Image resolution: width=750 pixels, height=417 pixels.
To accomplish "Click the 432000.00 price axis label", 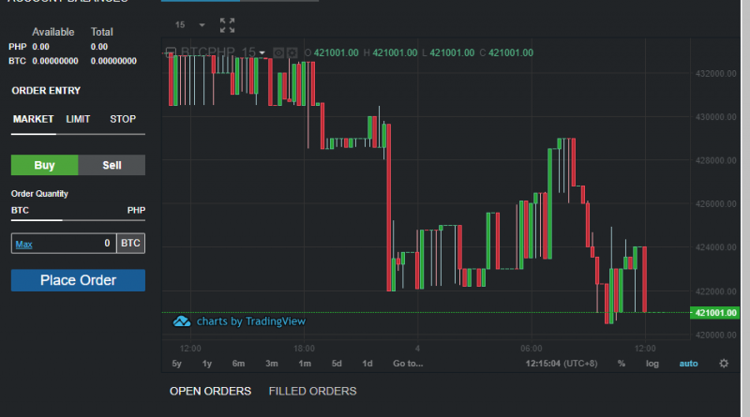I will click(715, 74).
